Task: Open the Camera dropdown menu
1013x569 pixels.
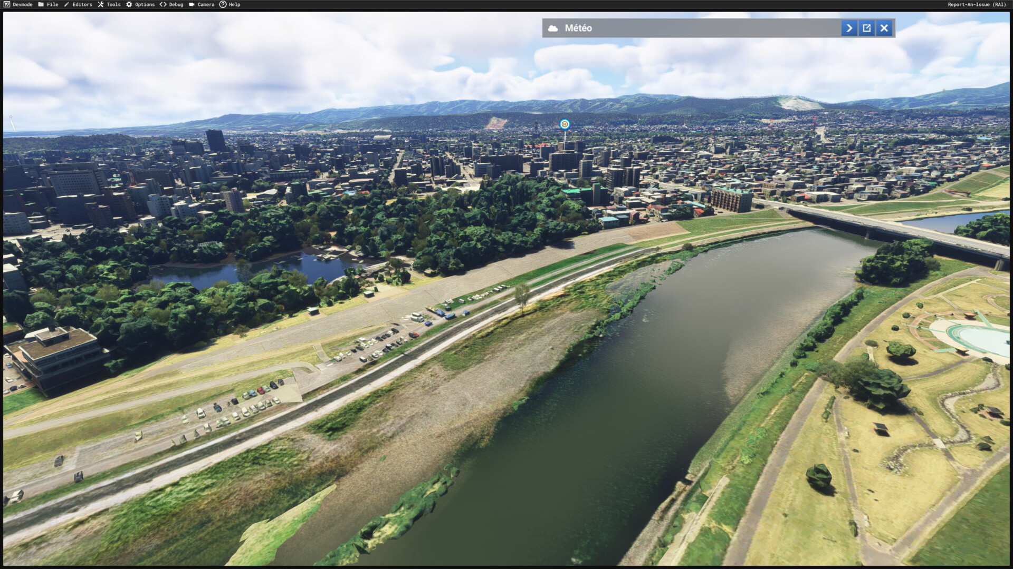Action: (206, 4)
